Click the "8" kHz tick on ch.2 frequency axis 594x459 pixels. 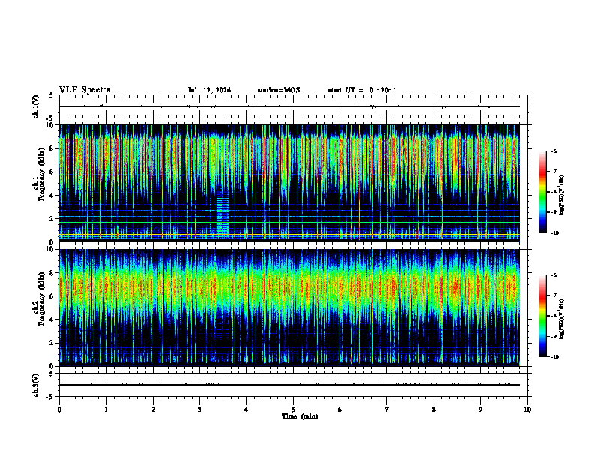click(x=52, y=273)
